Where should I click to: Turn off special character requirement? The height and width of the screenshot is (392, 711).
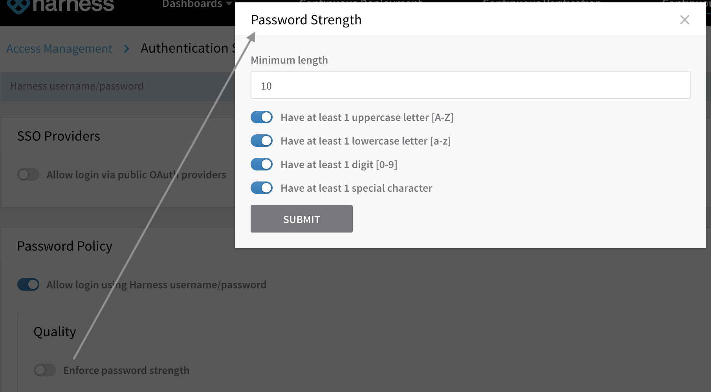pyautogui.click(x=262, y=188)
